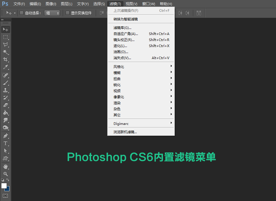
Task: Select the Eyedropper tool
Action: [x=6, y=67]
